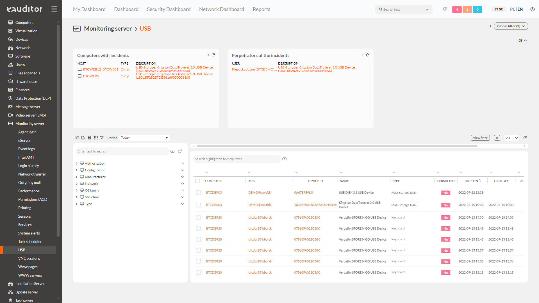Click the Enter text to search field
The image size is (539, 303).
[122, 151]
